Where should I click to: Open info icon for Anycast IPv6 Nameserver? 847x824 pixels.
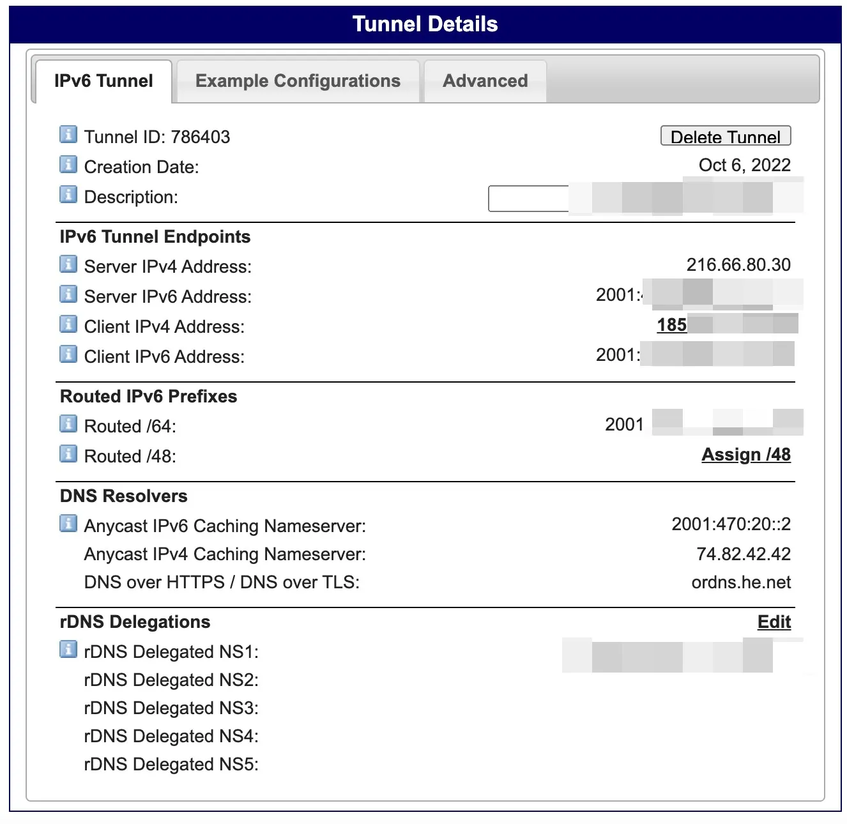[x=68, y=524]
